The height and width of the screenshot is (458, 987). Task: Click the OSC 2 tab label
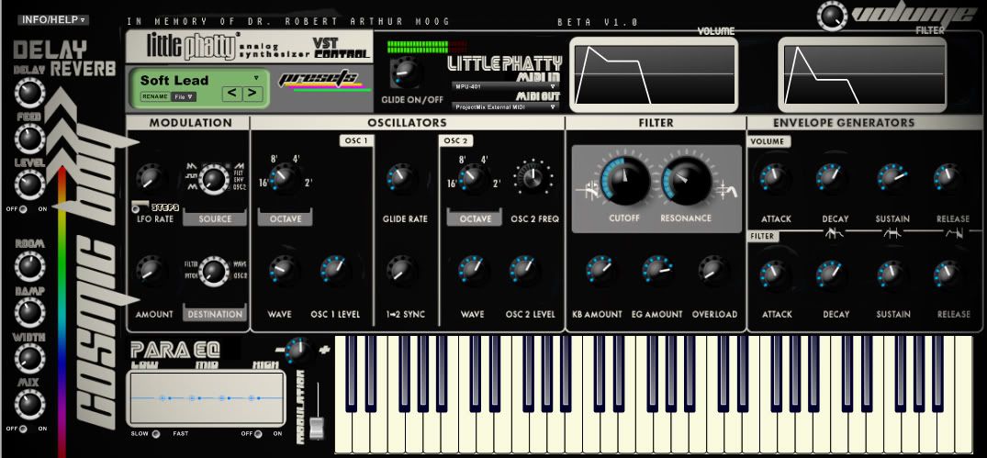455,140
